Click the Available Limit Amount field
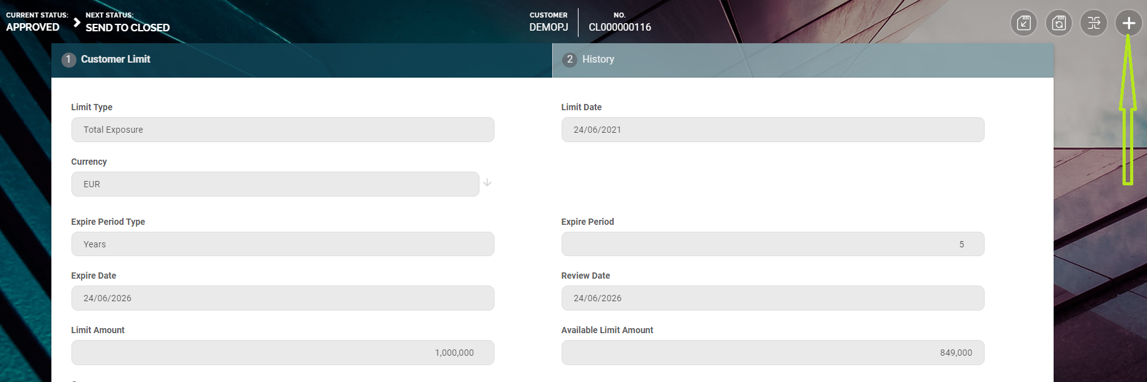The height and width of the screenshot is (382, 1147). [772, 353]
